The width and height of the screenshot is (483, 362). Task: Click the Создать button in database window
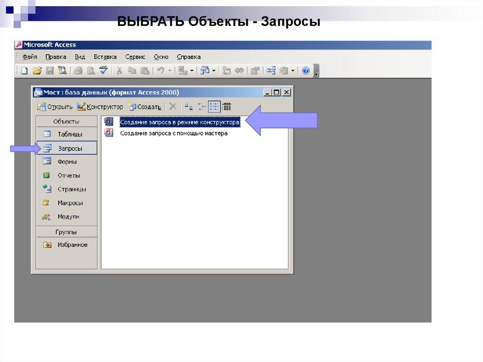pos(144,107)
